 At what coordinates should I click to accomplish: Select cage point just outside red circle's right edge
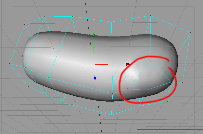point(182,82)
